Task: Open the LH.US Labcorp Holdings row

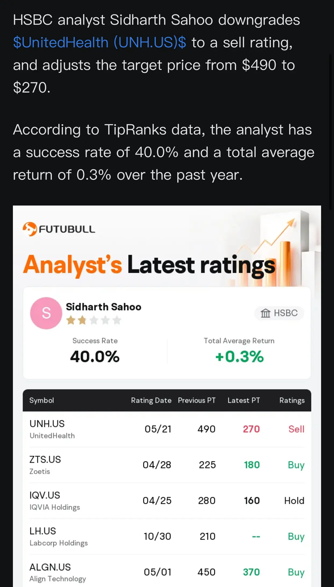Action: [167, 536]
